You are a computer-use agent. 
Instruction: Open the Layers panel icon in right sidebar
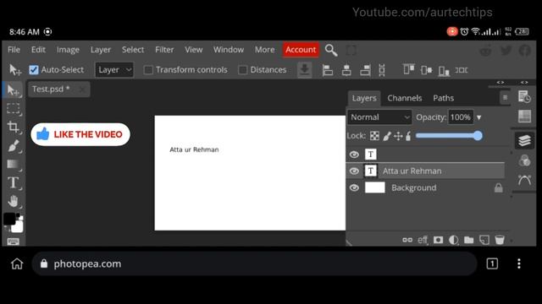524,140
